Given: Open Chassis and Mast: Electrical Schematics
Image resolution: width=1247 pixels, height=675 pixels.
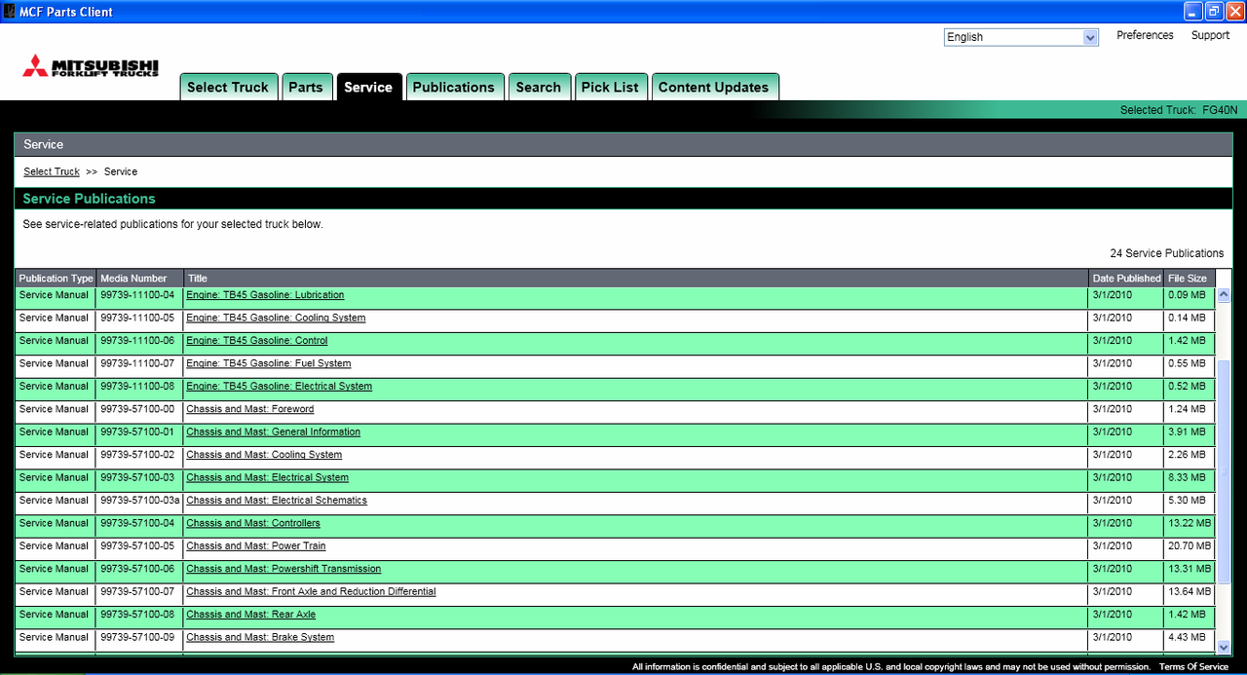Looking at the screenshot, I should coord(277,500).
